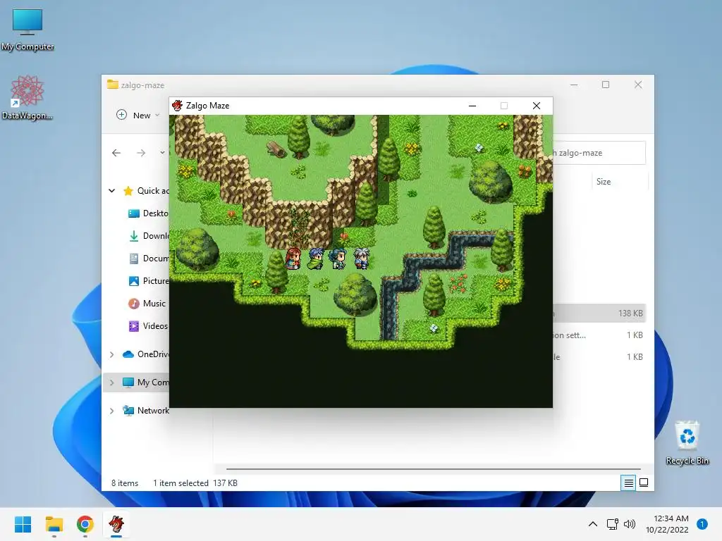Click the red-haired character in the game

293,259
